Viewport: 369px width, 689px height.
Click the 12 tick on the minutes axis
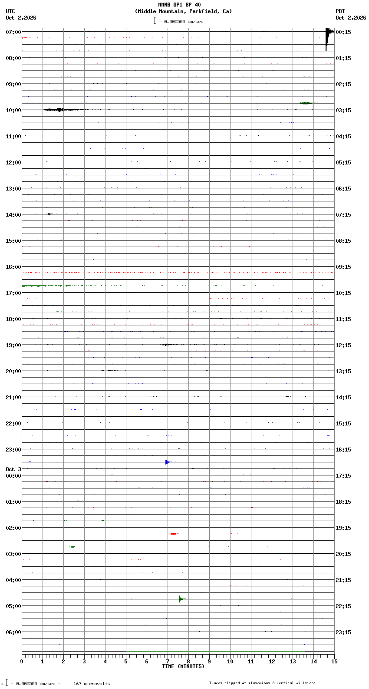272,662
